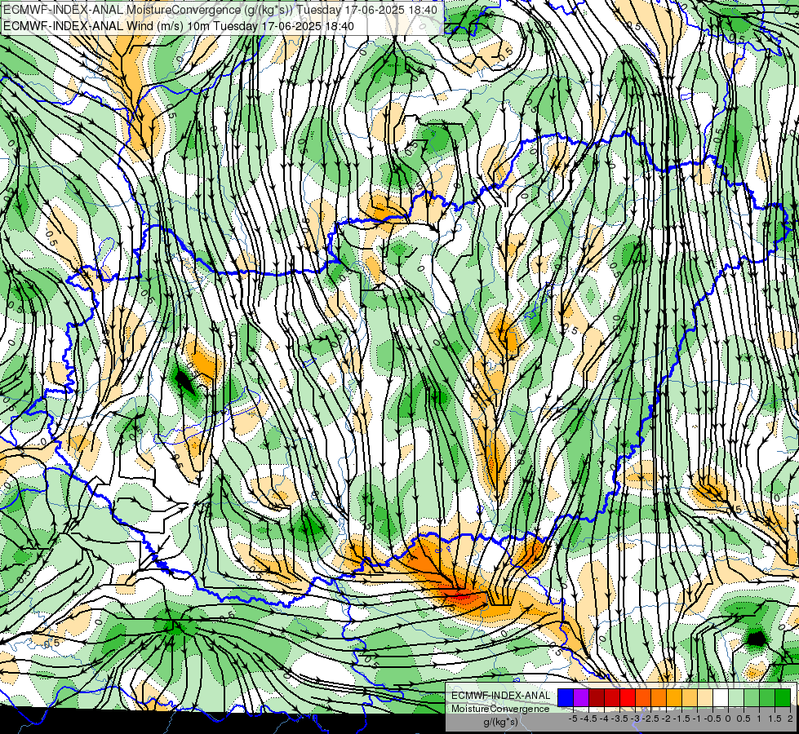Pick the medium green swatch for 1 to 1.5
This screenshot has width=799, height=734.
coord(767,698)
